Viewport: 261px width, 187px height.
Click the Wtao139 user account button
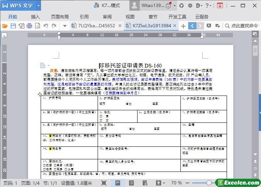(x=153, y=6)
